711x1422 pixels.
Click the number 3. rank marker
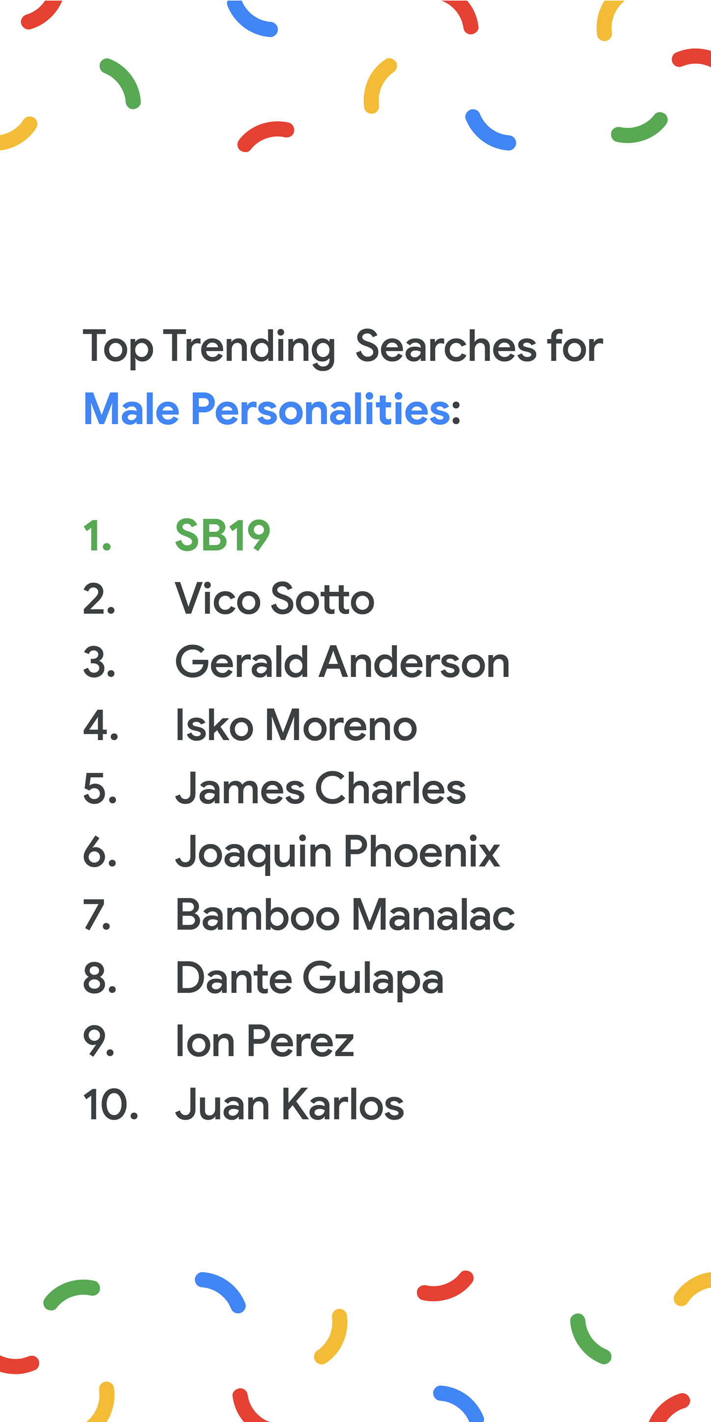coord(99,662)
